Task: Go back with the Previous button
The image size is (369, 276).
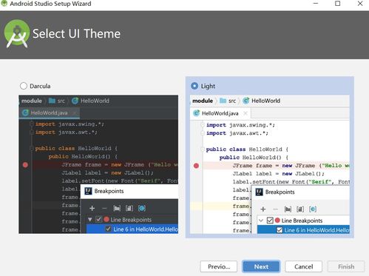Action: [219, 266]
